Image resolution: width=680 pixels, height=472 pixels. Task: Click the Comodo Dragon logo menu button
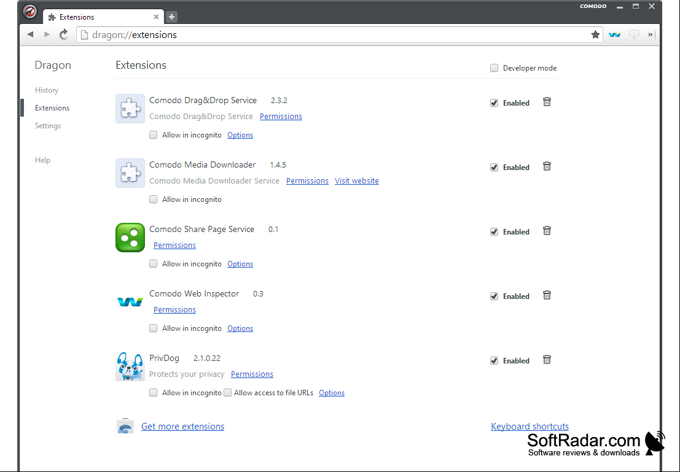click(30, 12)
